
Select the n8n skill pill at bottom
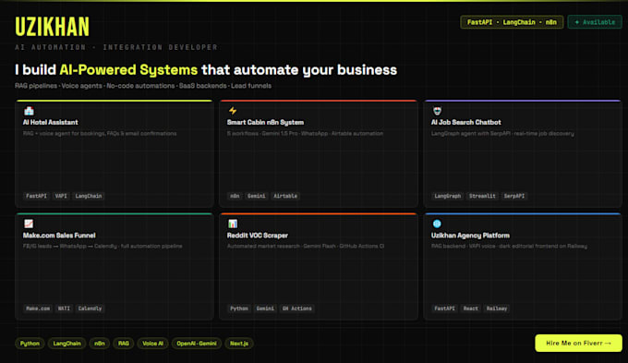100,344
